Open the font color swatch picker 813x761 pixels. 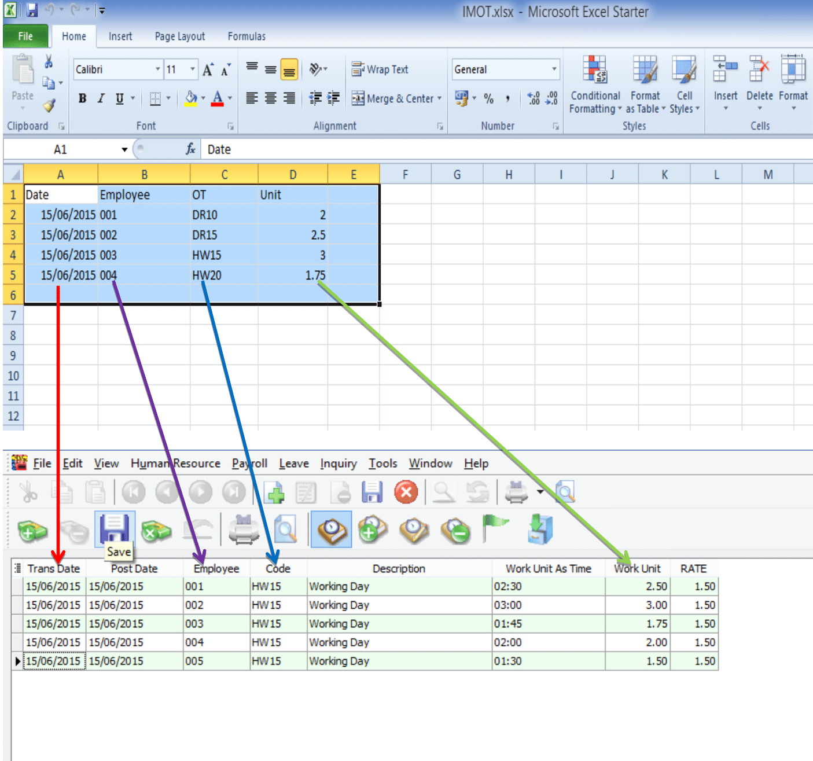pyautogui.click(x=229, y=98)
